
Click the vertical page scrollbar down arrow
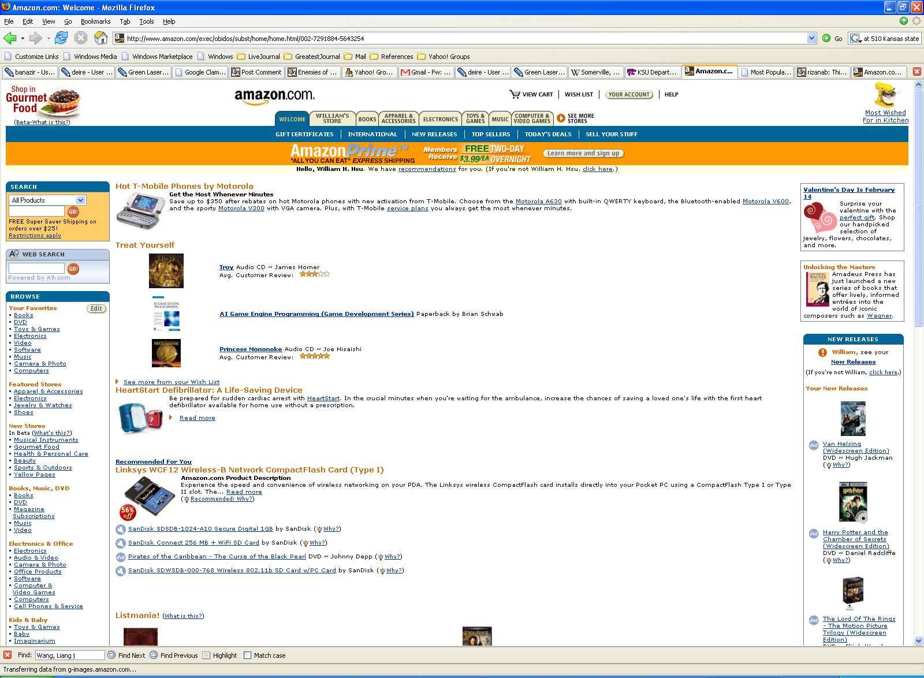tap(918, 640)
